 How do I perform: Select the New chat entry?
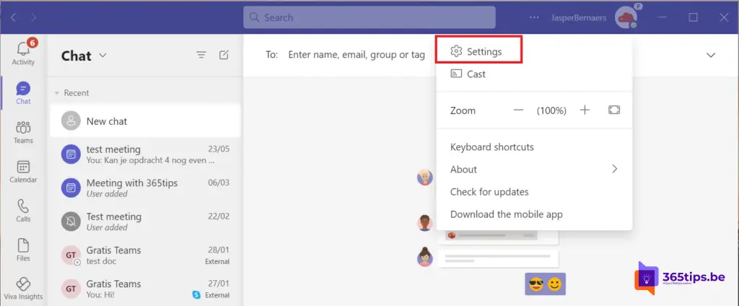click(145, 121)
